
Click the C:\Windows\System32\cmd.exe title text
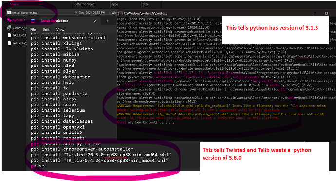pos(146,13)
